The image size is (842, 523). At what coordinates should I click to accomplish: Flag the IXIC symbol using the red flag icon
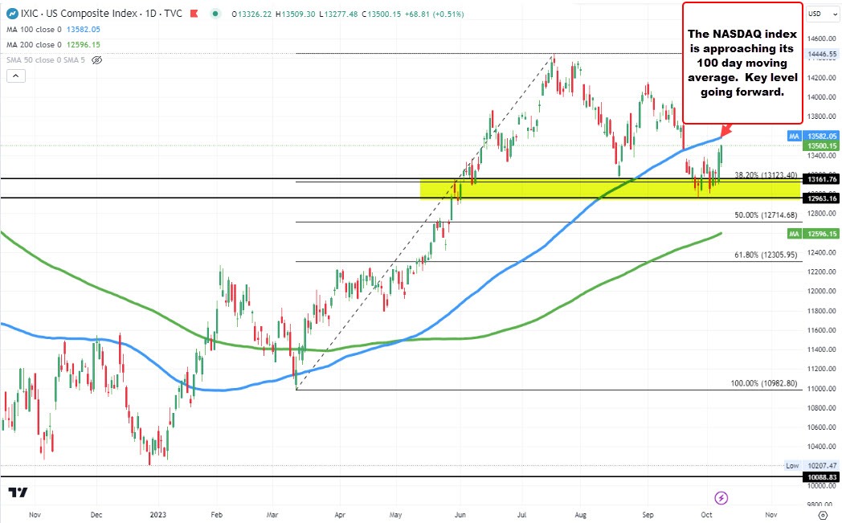point(194,14)
